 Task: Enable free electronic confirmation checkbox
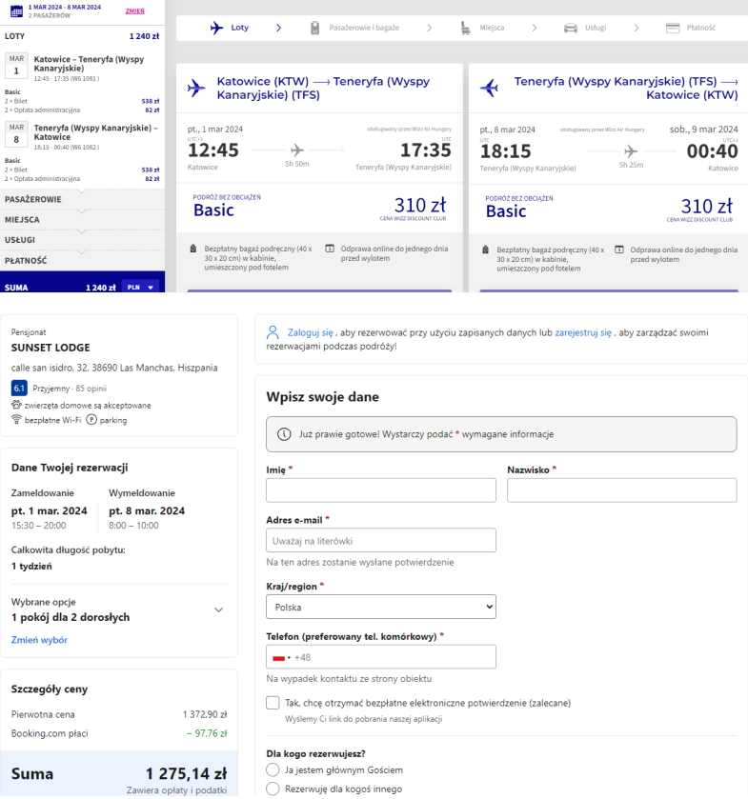click(273, 703)
